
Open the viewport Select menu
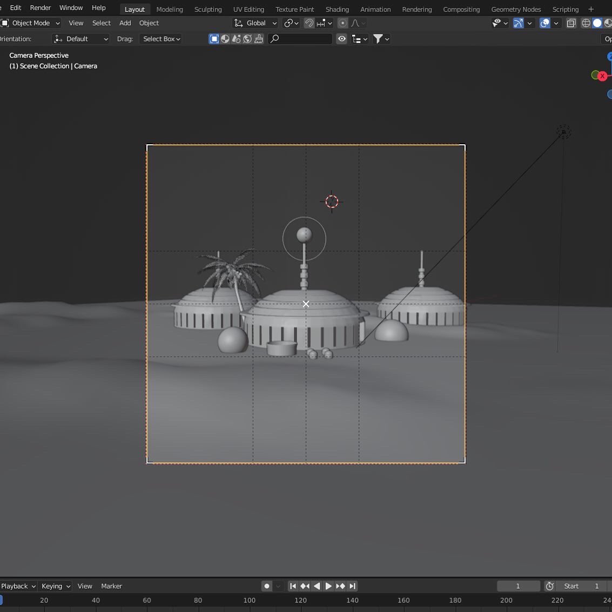pos(102,23)
